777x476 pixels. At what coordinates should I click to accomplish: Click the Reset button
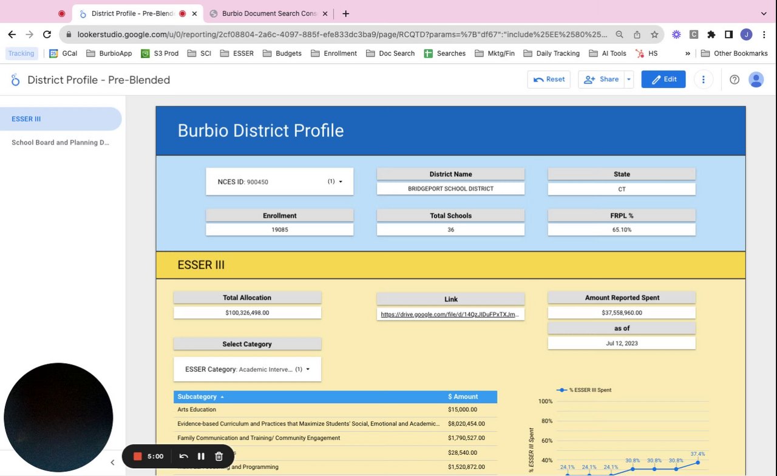click(549, 80)
